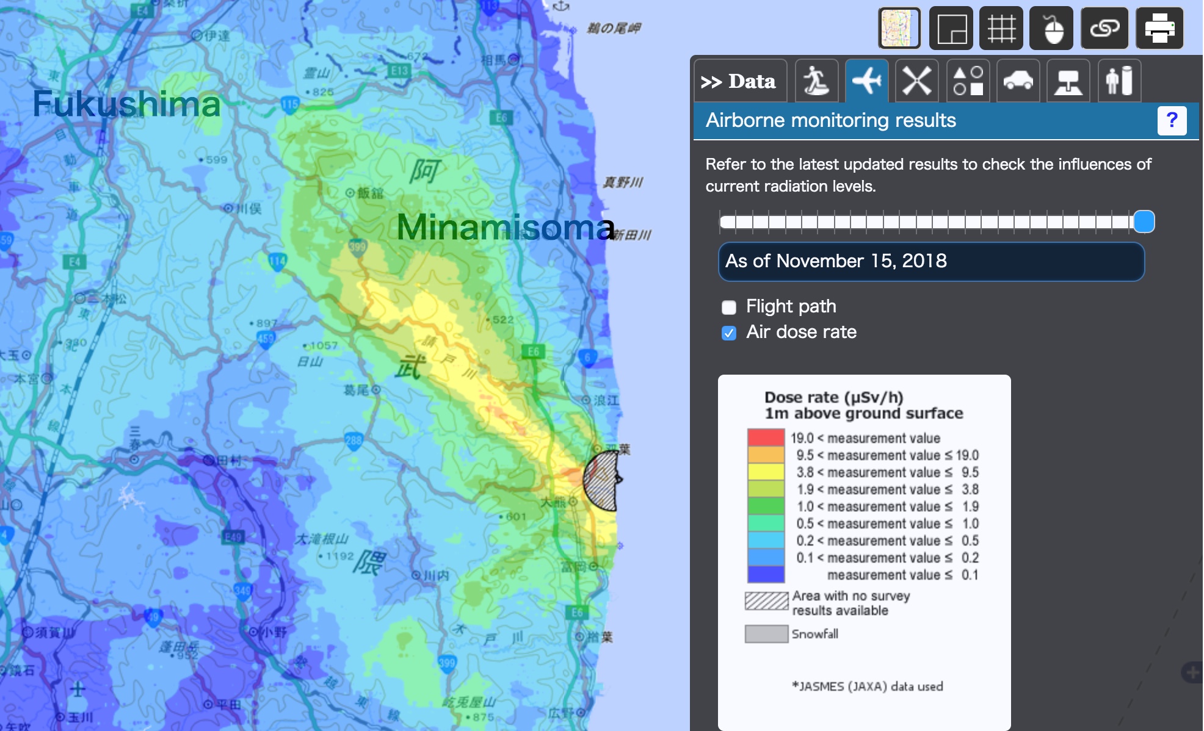Toggle the grid overlay icon
The height and width of the screenshot is (731, 1204).
click(x=1001, y=28)
